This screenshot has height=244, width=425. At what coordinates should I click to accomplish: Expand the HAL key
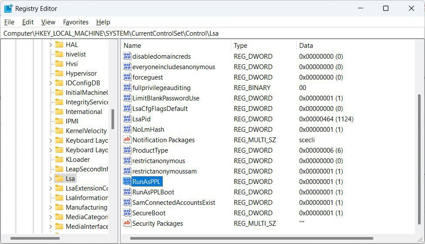pyautogui.click(x=51, y=45)
